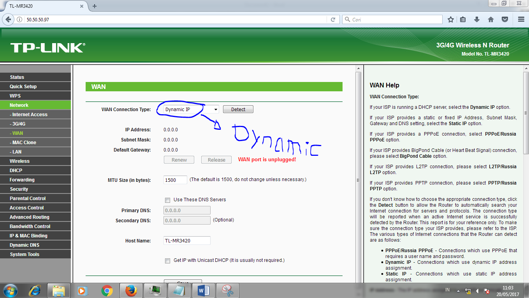Open Parental Control menu

coord(35,198)
